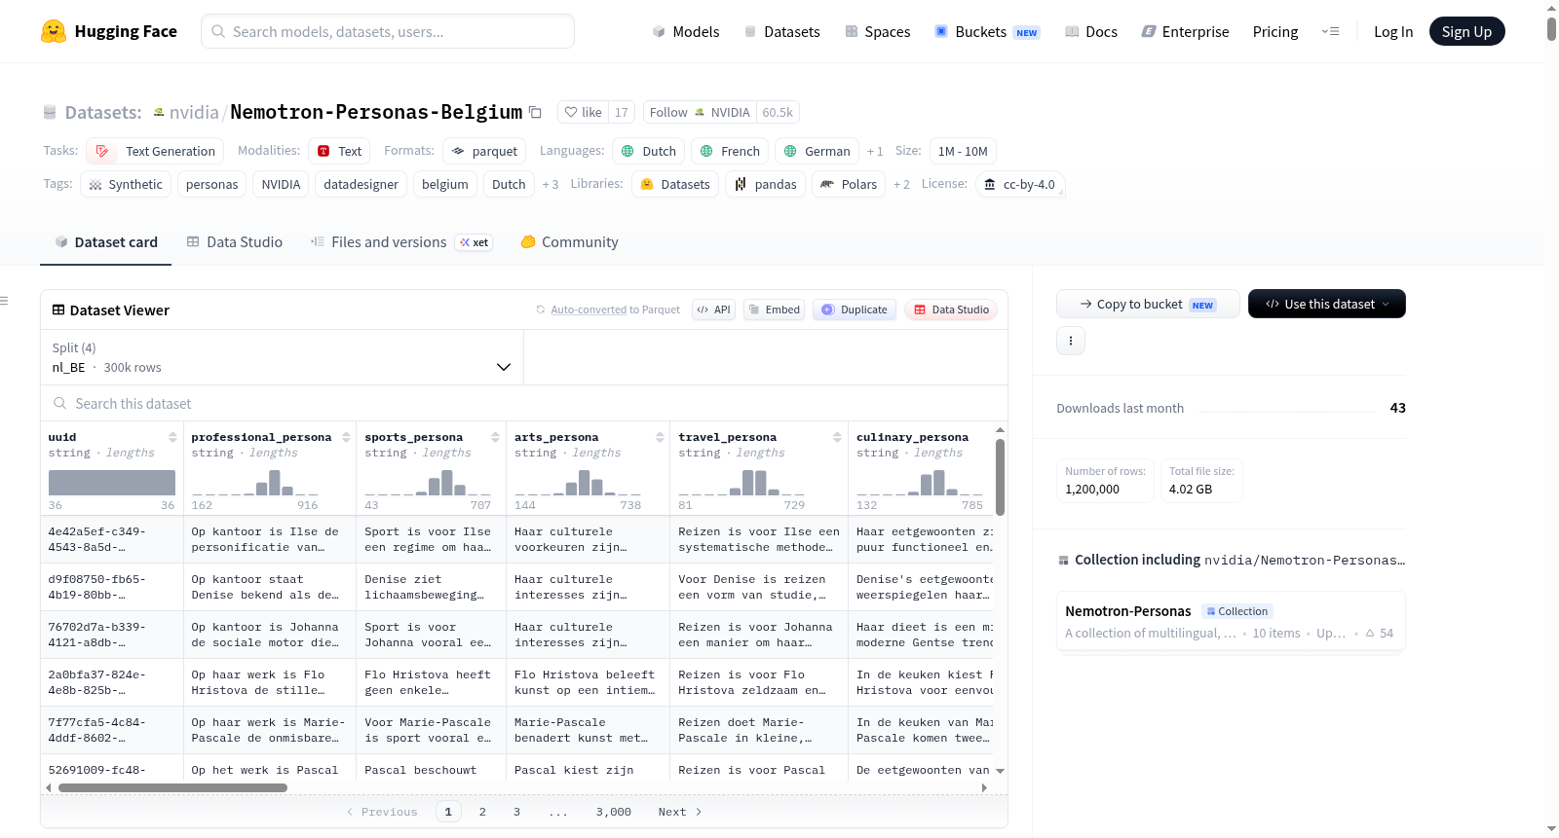Show the +2 more libraries

click(x=901, y=184)
